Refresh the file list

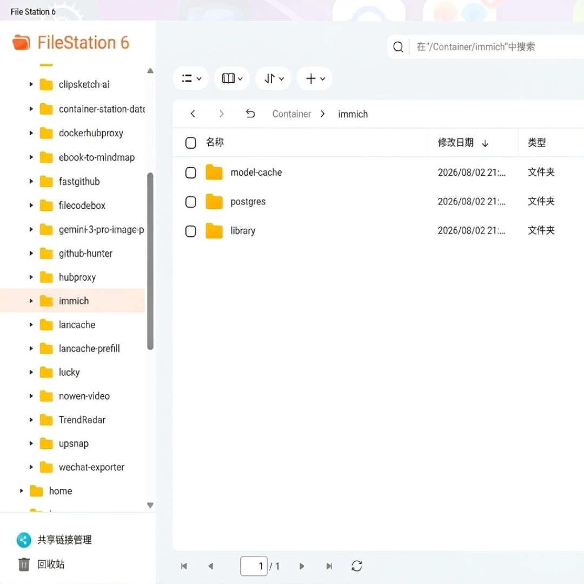point(357,566)
